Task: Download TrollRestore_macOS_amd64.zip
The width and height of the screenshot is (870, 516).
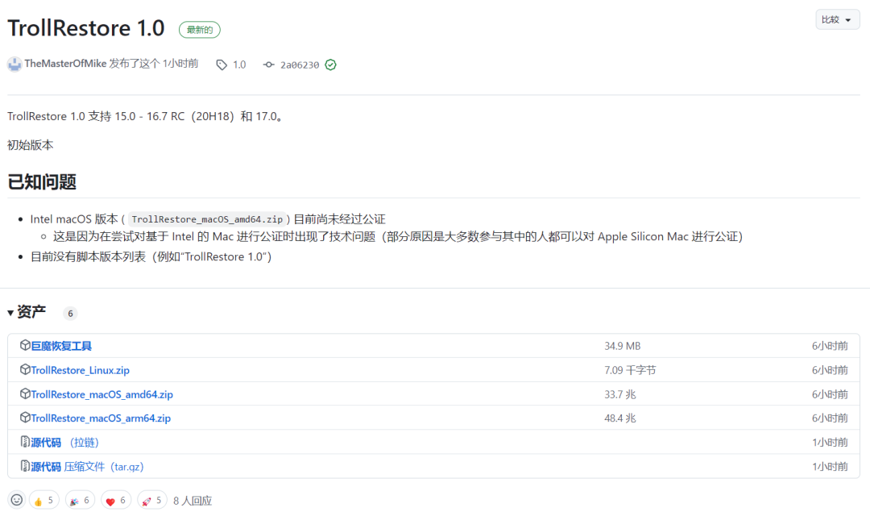Action: 101,394
